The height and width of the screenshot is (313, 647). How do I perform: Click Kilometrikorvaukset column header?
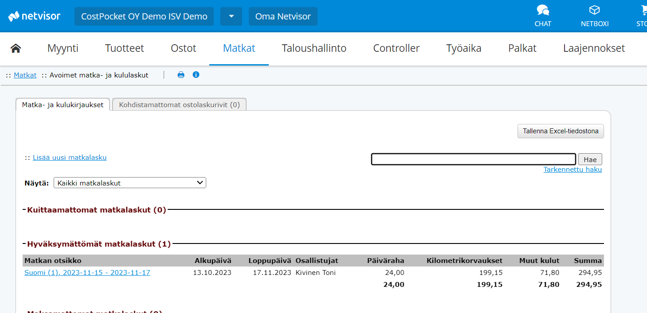465,260
